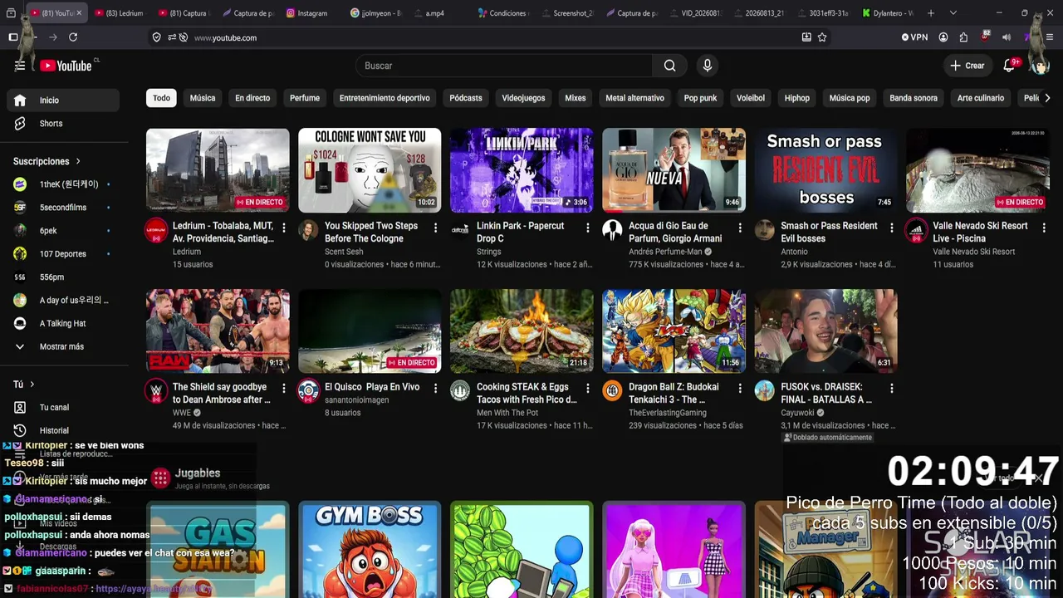Open options menu for Acqua di Gio video
This screenshot has height=598, width=1063.
[739, 228]
